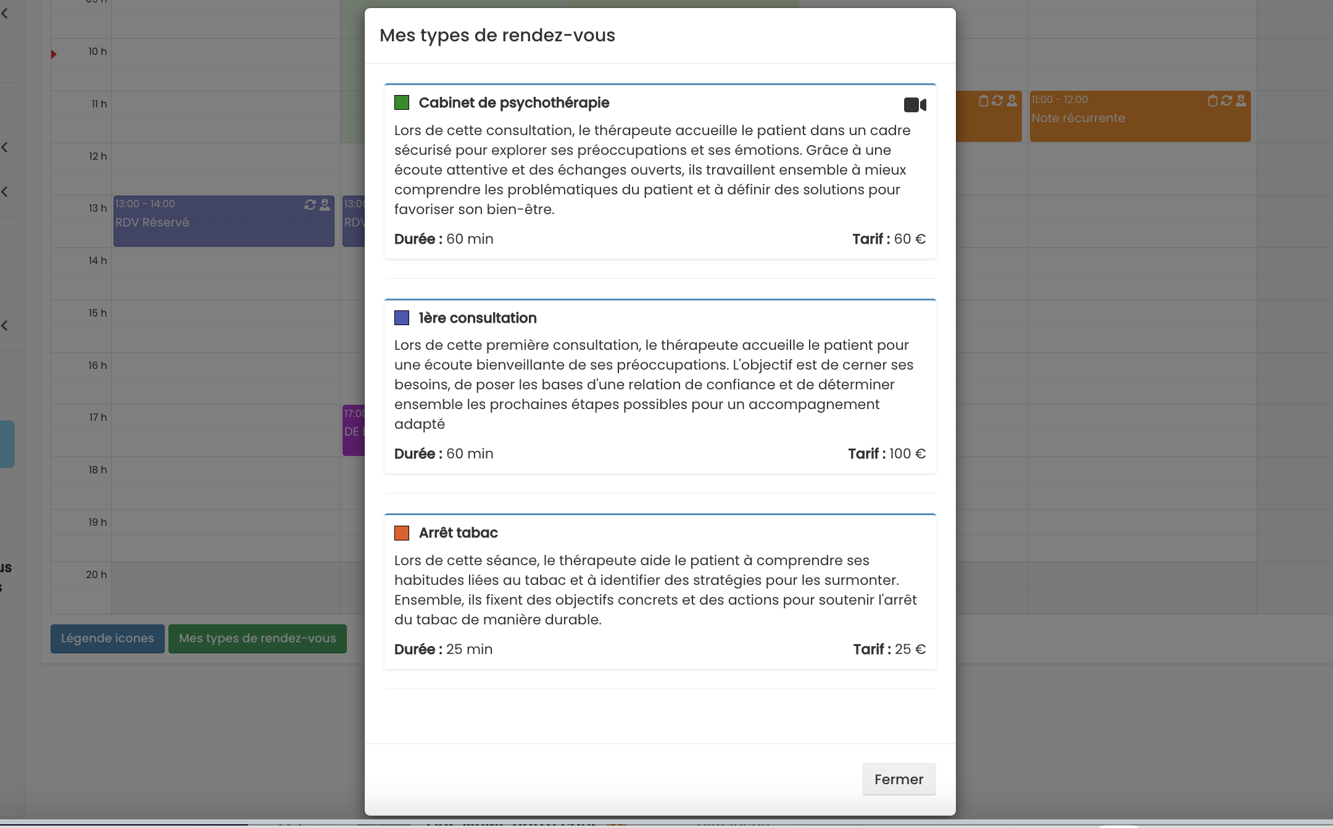
Task: Click the 12 h time label
Action: click(98, 156)
